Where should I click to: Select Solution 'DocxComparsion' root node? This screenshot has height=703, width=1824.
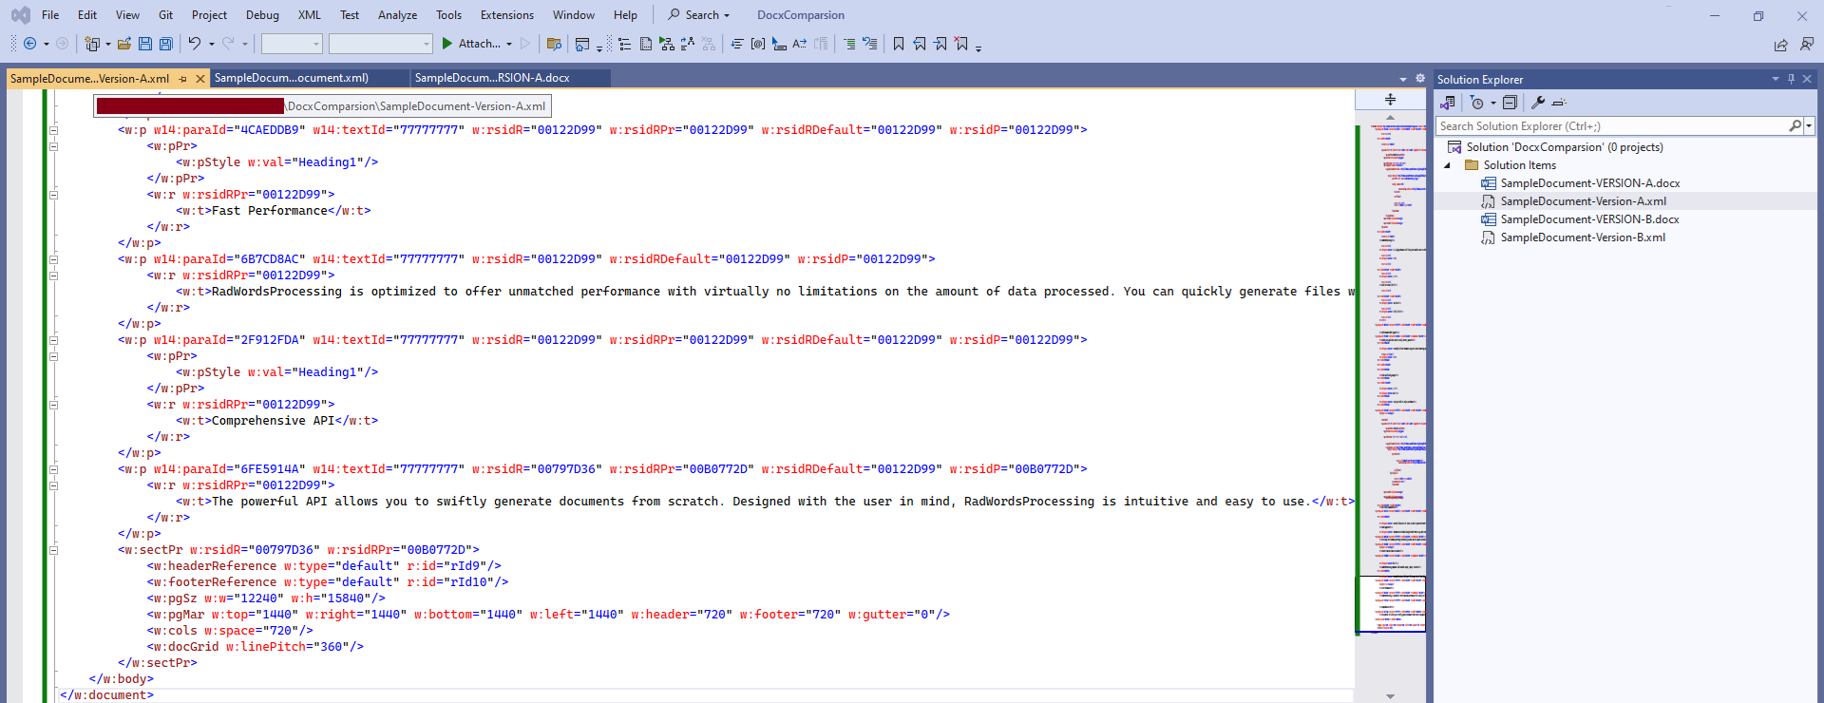(x=1564, y=147)
